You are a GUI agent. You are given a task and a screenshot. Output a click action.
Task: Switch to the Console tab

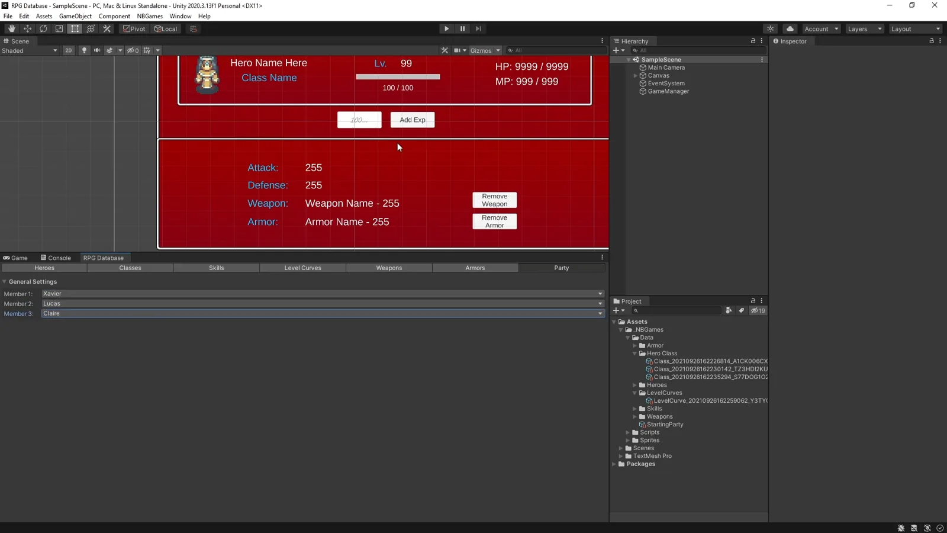(x=56, y=258)
